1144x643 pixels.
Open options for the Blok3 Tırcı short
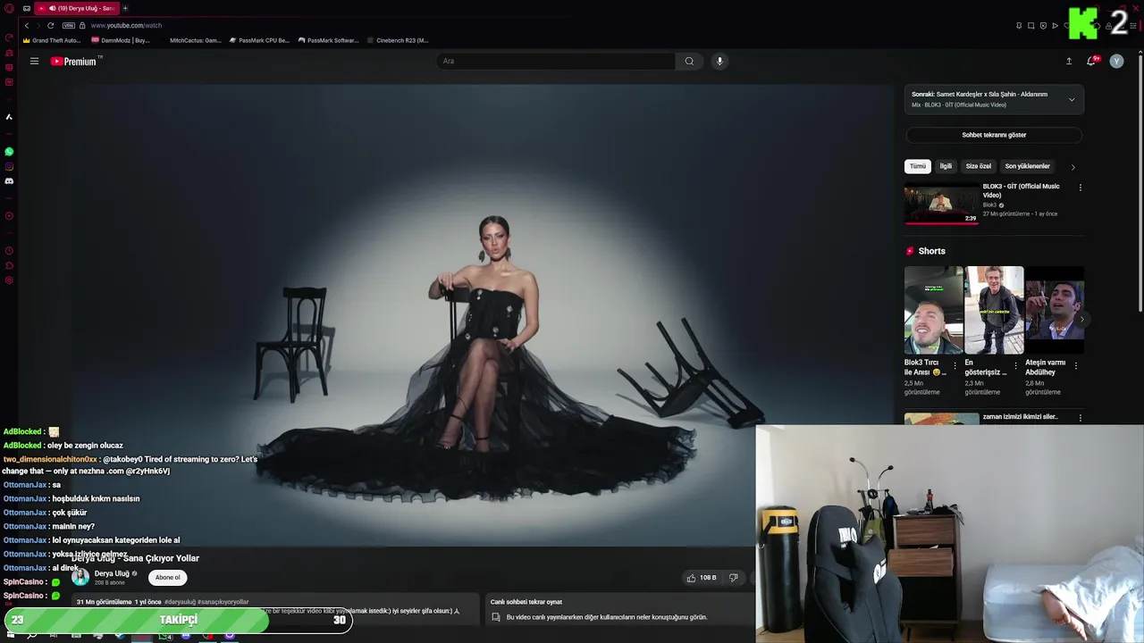pyautogui.click(x=955, y=366)
